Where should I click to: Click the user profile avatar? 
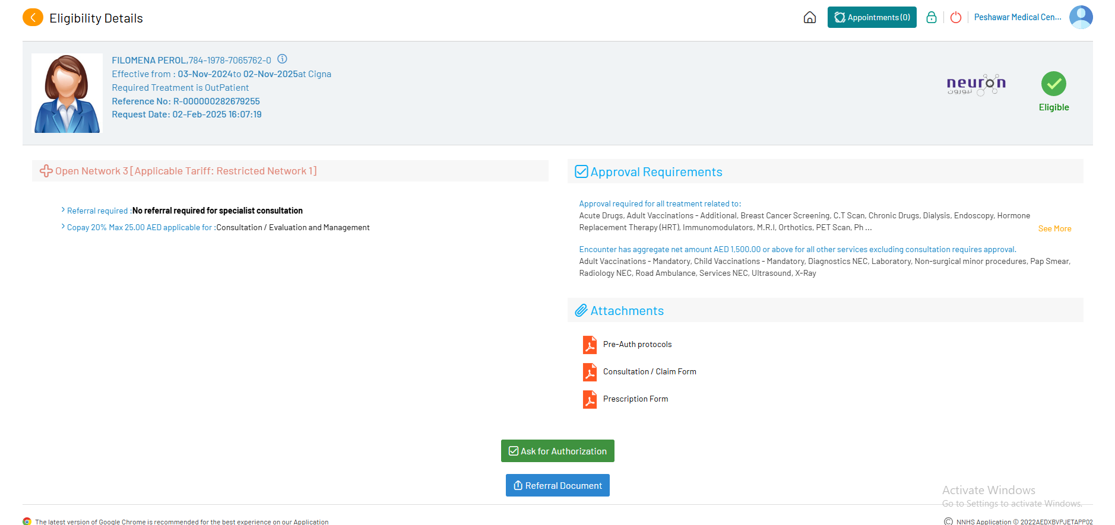[x=1081, y=17]
